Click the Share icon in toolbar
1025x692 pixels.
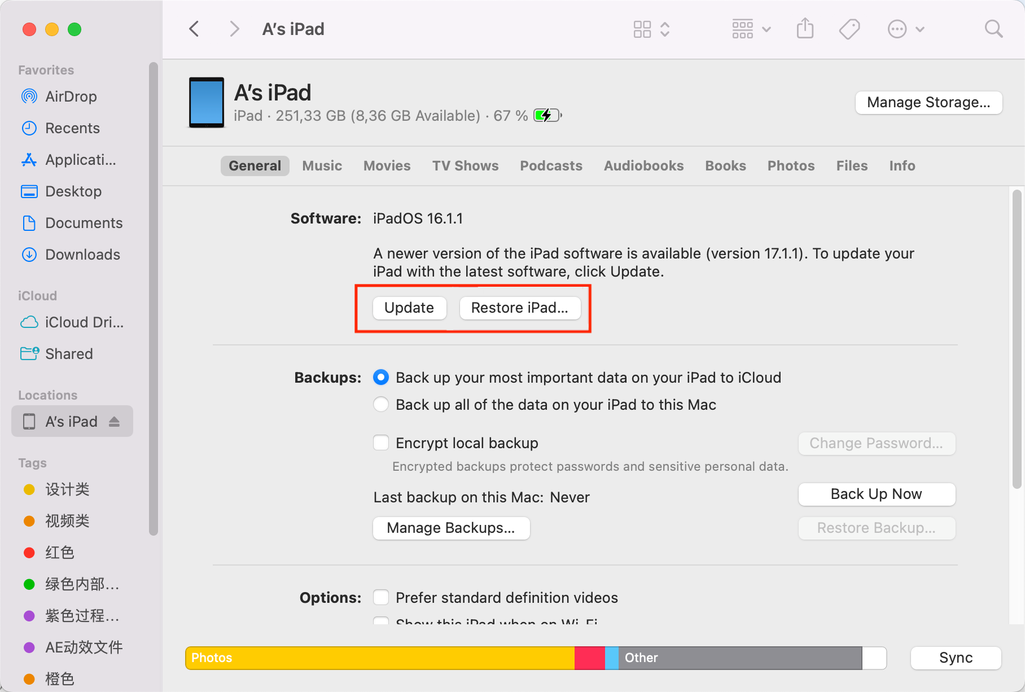point(805,29)
